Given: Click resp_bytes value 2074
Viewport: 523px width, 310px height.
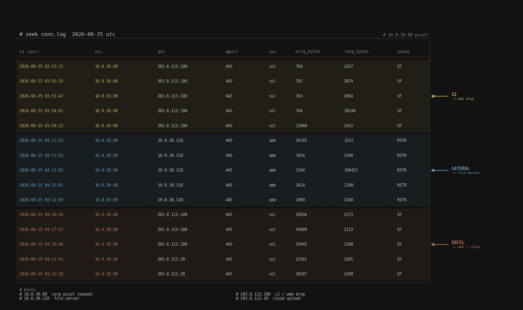Looking at the screenshot, I should point(349,81).
